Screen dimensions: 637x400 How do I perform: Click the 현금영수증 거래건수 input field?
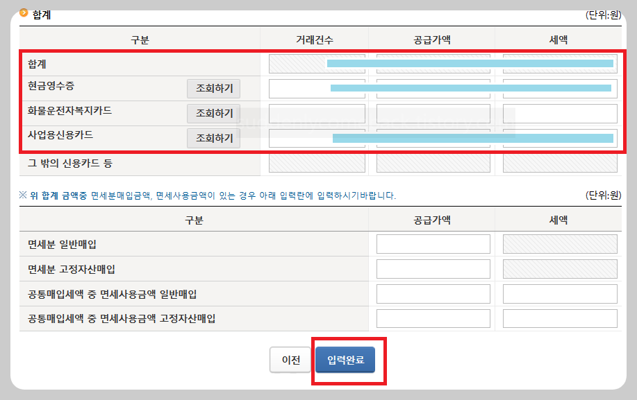tap(316, 88)
